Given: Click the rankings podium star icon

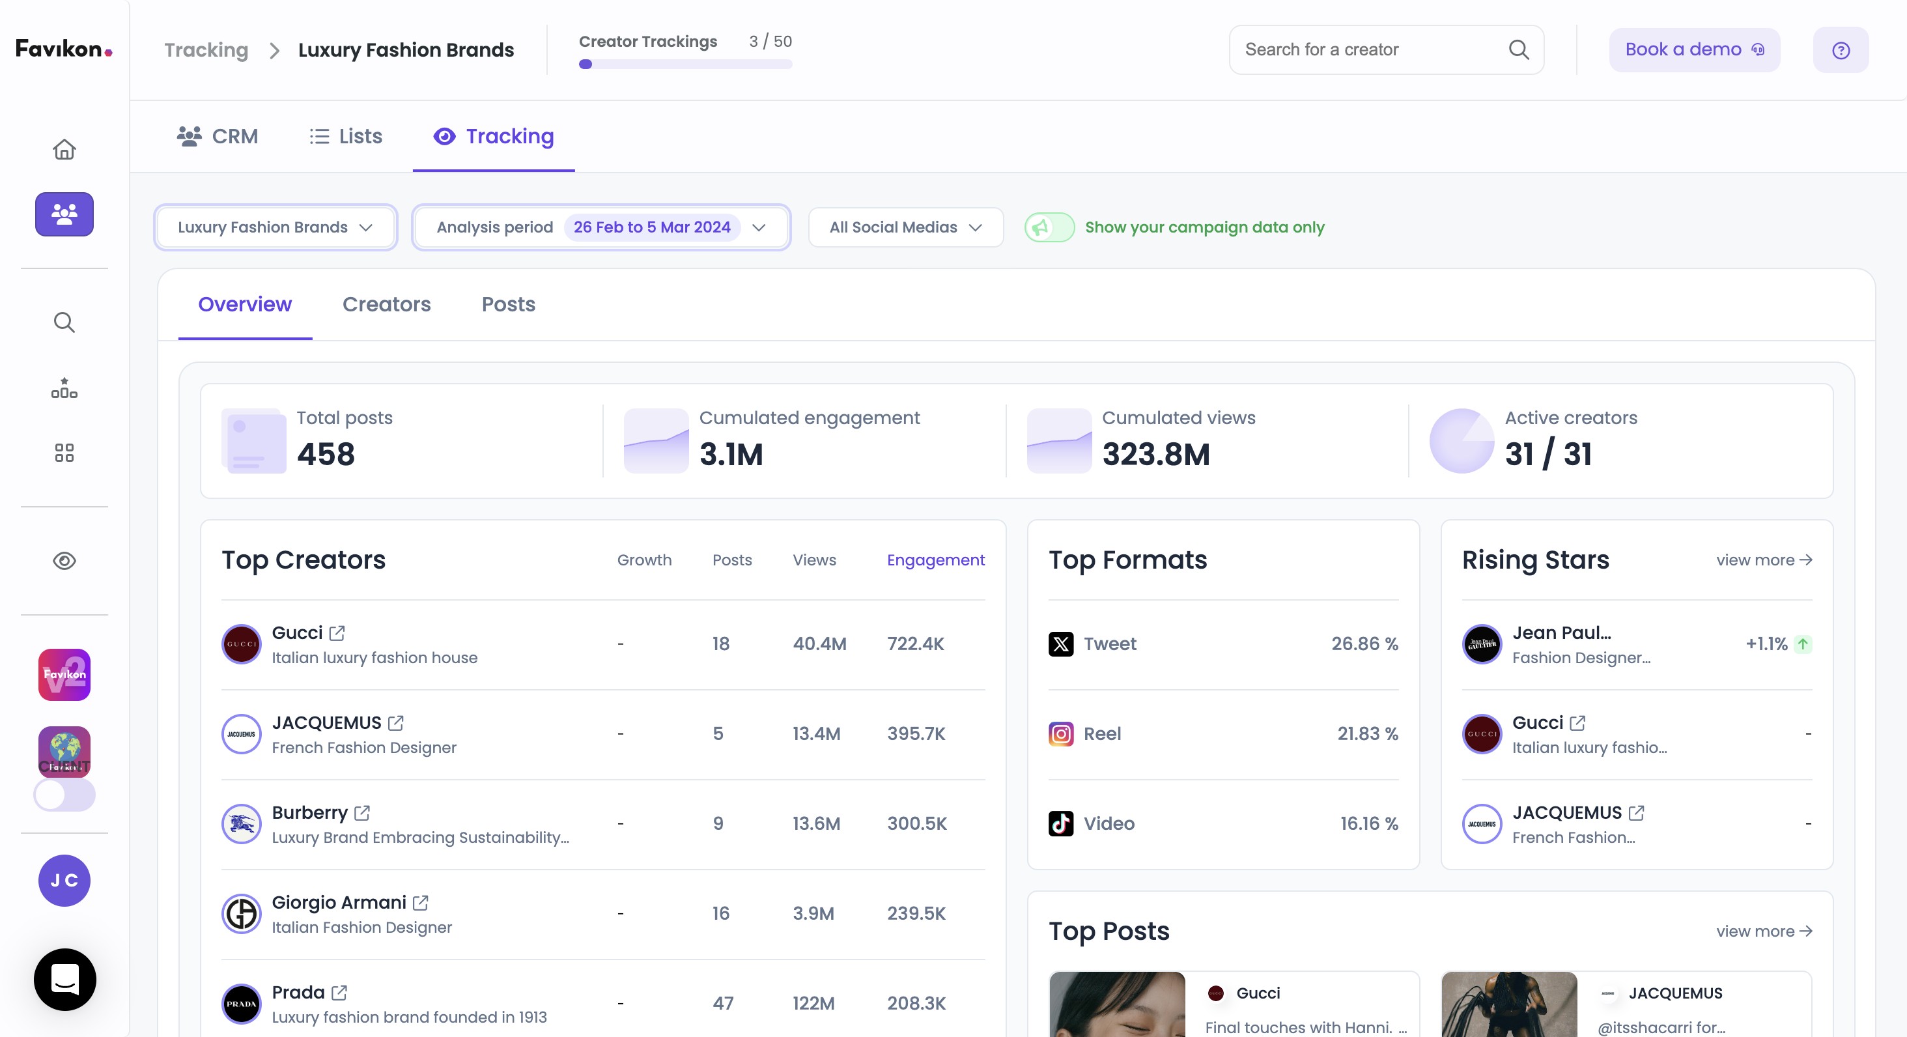Looking at the screenshot, I should 64,388.
